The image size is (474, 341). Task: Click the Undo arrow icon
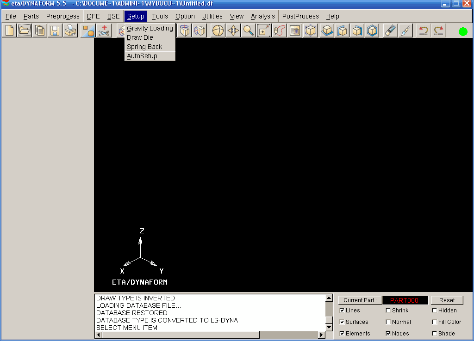423,30
